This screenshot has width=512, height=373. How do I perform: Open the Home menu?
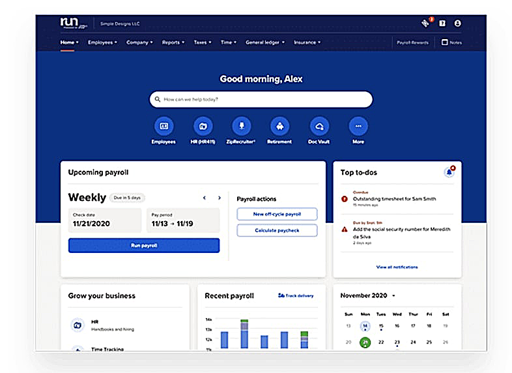(x=69, y=42)
